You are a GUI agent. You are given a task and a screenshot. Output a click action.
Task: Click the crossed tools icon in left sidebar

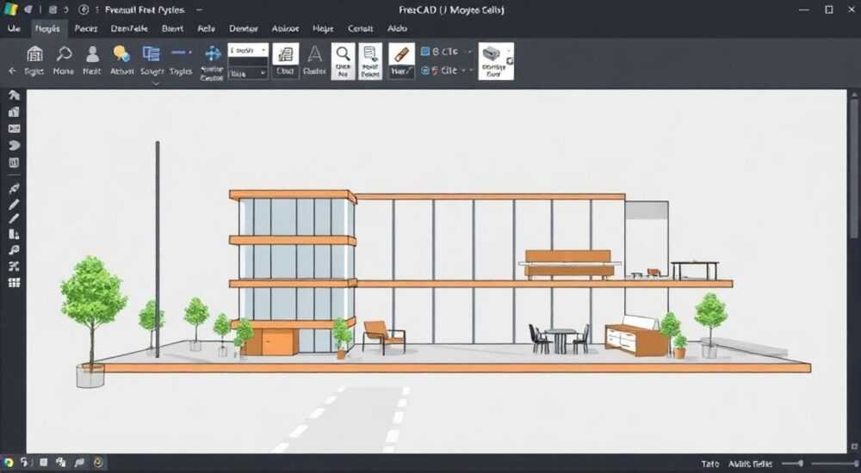point(14,267)
